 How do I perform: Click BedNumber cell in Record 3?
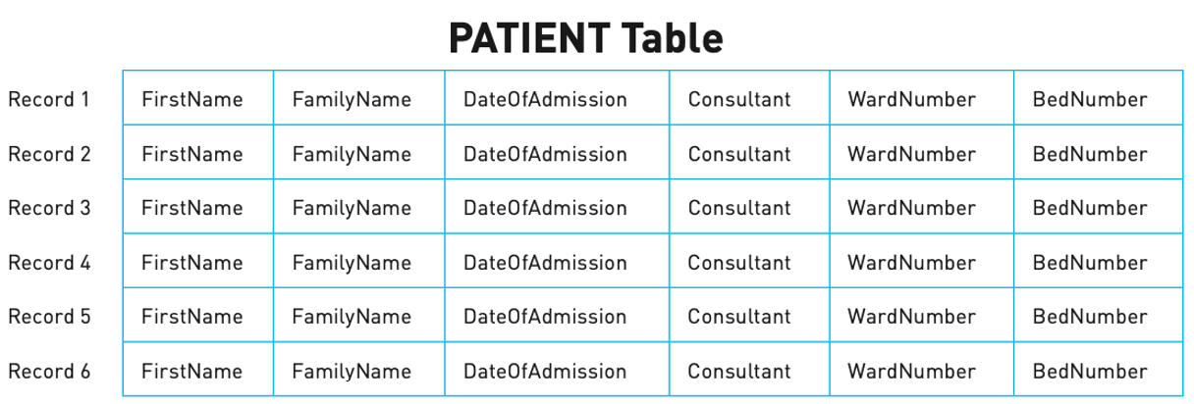tap(1098, 206)
